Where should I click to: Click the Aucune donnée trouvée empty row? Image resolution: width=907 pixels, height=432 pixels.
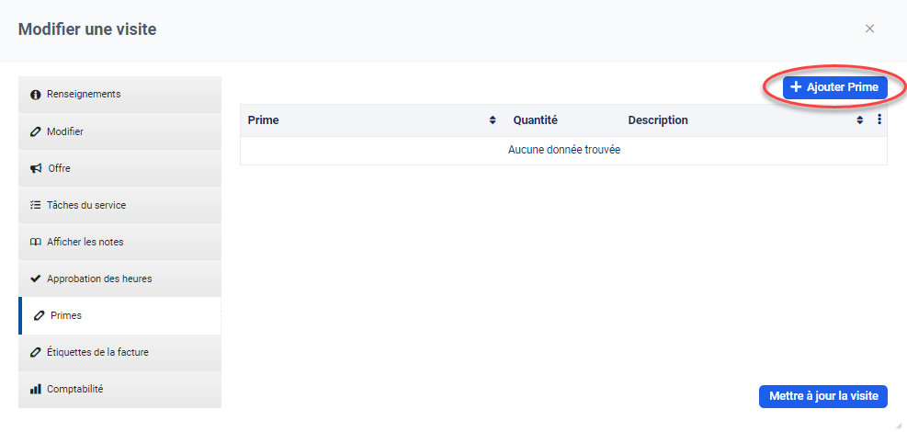coord(563,150)
